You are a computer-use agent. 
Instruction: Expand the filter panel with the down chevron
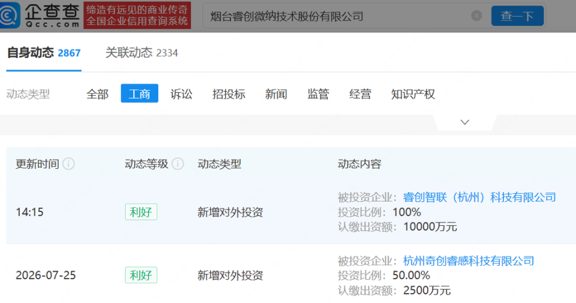coord(464,122)
